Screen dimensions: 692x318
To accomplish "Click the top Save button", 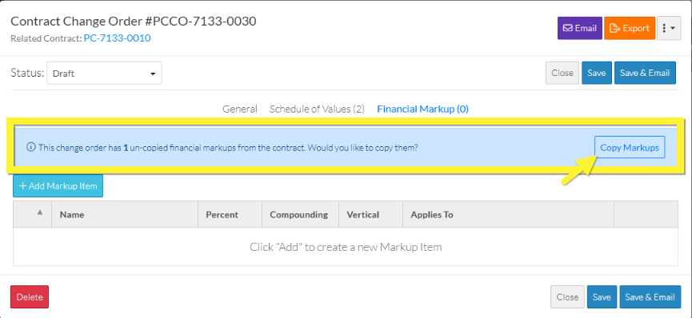I will (596, 74).
